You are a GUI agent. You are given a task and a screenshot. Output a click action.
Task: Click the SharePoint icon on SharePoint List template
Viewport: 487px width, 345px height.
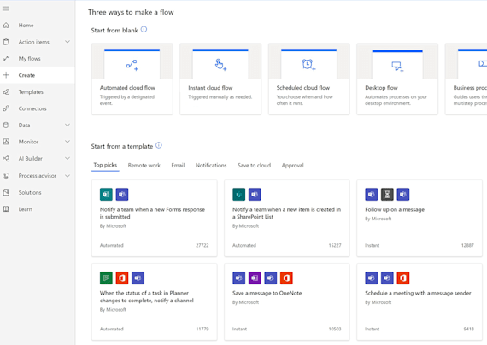pyautogui.click(x=239, y=195)
